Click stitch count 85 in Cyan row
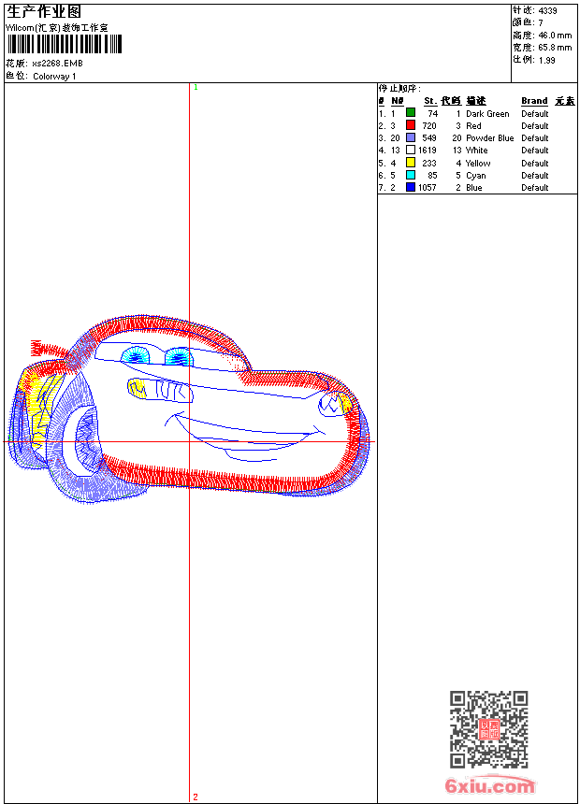The image size is (580, 804). tap(433, 176)
